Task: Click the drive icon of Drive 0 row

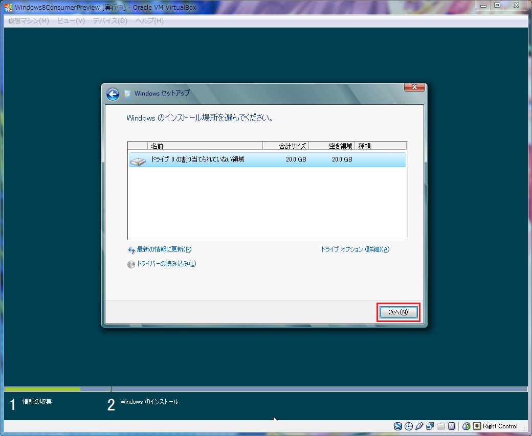Action: (x=138, y=161)
